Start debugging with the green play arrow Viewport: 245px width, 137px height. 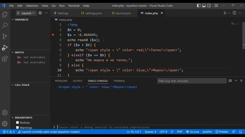[x=18, y=13]
